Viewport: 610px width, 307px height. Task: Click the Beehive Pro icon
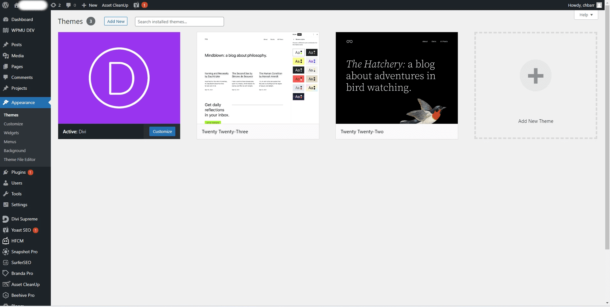[x=5, y=295]
